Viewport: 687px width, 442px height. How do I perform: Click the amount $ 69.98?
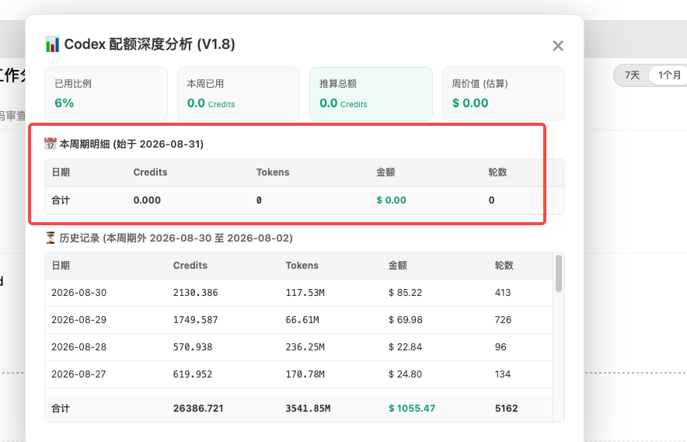[405, 320]
